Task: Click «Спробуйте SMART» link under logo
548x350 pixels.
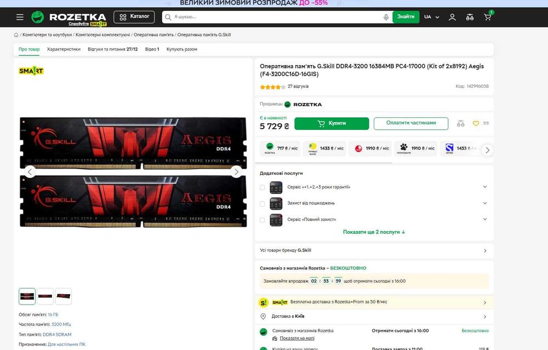Action: click(x=87, y=24)
